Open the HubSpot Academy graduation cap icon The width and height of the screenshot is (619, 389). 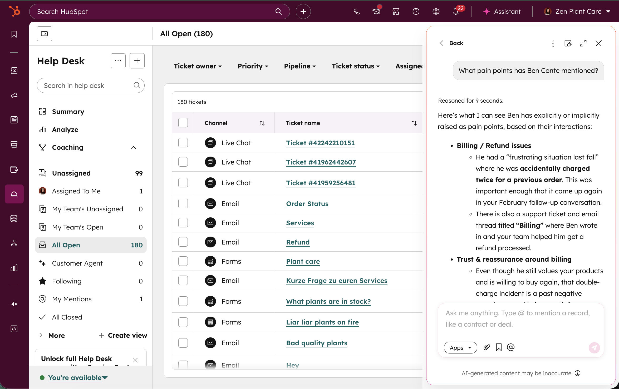pyautogui.click(x=376, y=12)
